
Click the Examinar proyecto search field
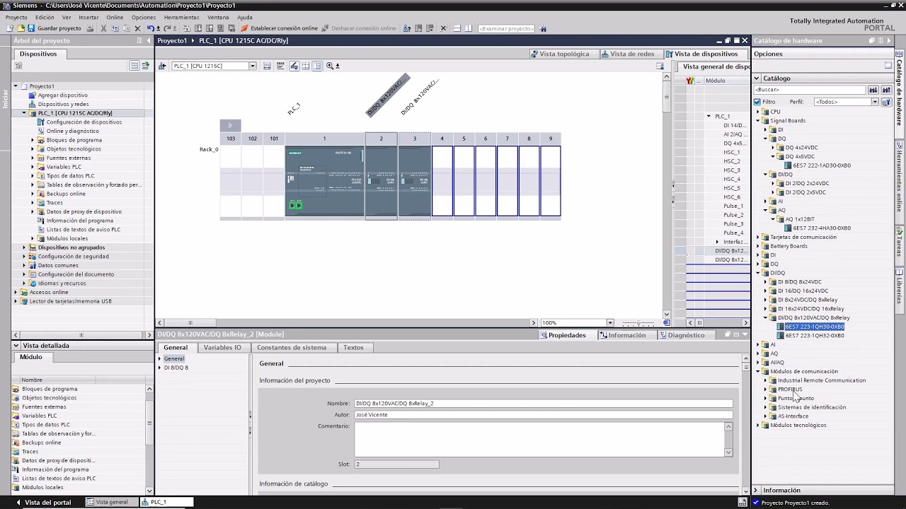506,28
